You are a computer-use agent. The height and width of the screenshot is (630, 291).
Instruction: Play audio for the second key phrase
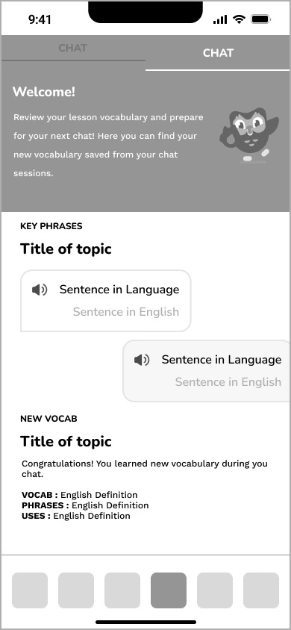point(142,360)
